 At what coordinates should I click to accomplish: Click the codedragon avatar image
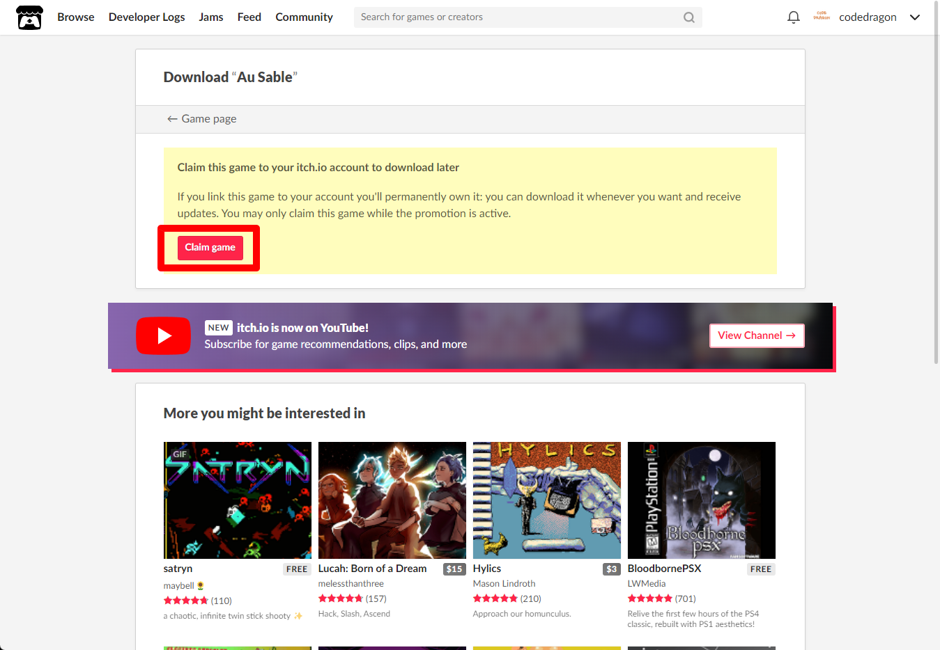[x=822, y=17]
